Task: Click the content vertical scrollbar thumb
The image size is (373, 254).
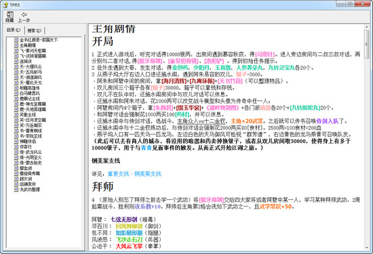Action: (x=366, y=44)
